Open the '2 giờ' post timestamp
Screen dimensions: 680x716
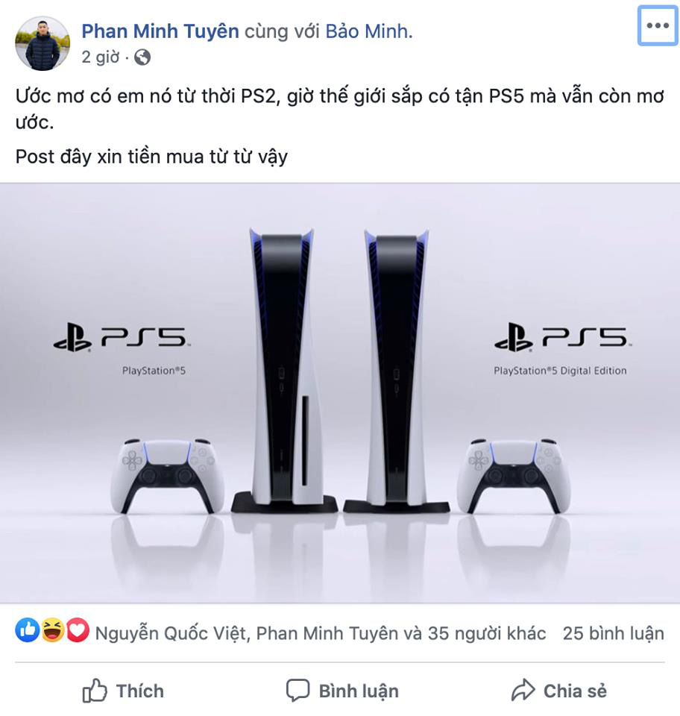(x=101, y=57)
